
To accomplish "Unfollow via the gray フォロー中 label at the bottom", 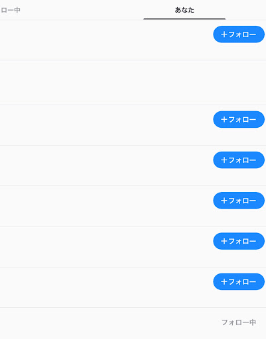I will (x=239, y=322).
